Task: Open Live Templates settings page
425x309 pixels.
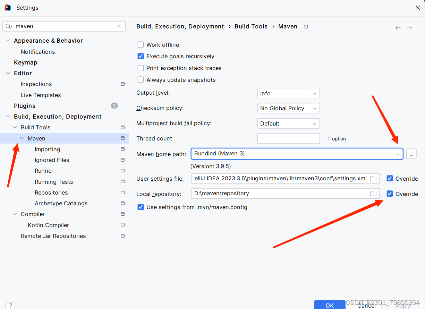Action: (x=41, y=95)
